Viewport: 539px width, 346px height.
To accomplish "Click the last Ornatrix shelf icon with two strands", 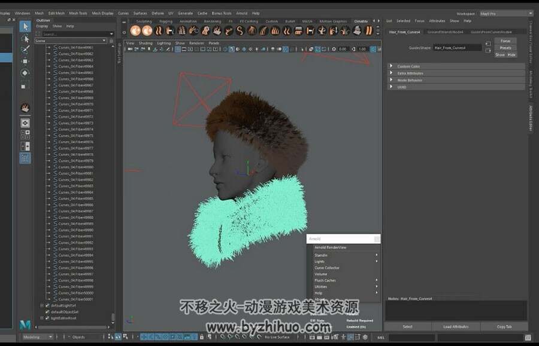I will coord(368,31).
